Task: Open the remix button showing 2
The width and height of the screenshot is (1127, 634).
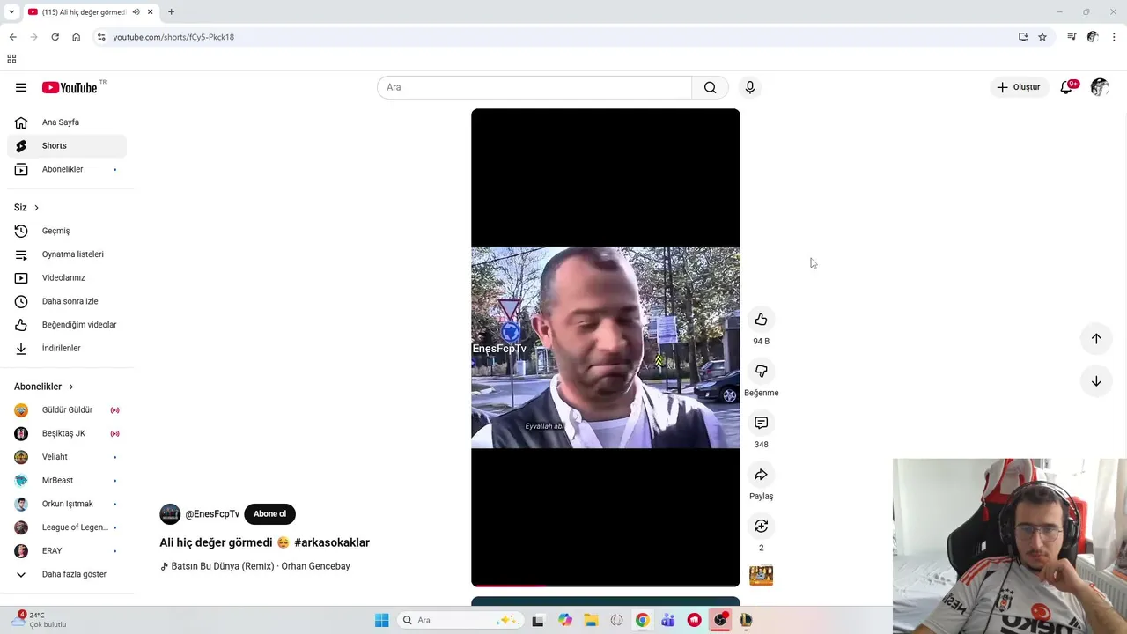Action: pos(761,526)
